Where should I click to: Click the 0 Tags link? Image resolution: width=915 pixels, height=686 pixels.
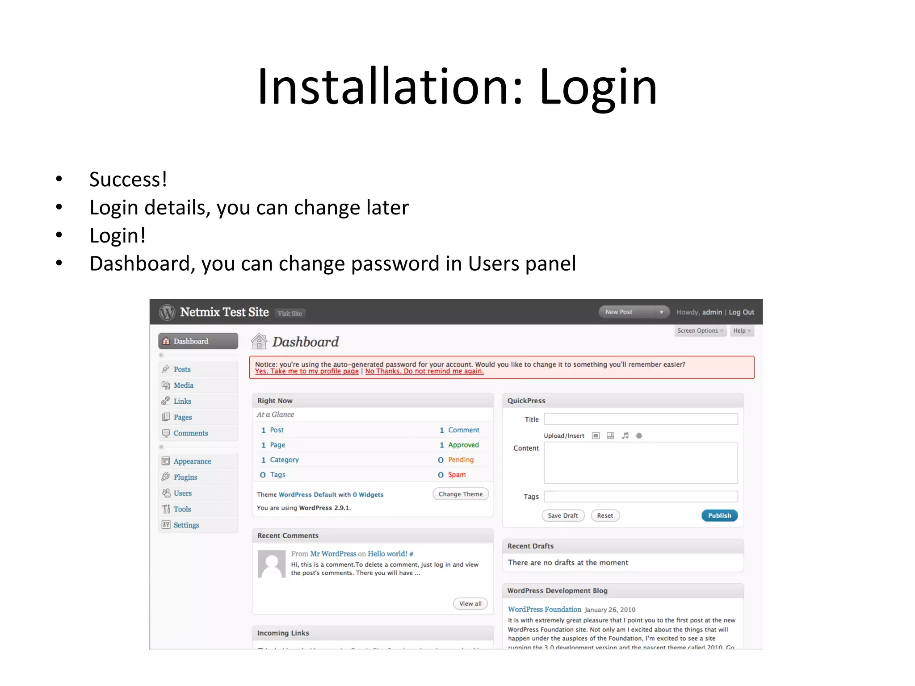coord(273,475)
